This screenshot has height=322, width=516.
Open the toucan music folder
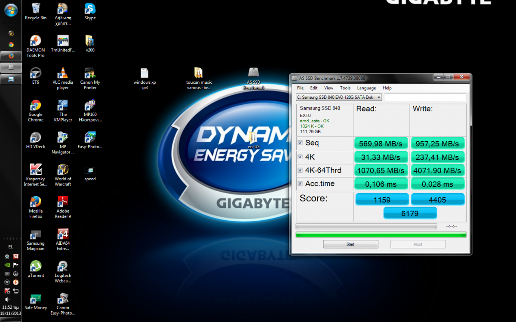pyautogui.click(x=199, y=79)
